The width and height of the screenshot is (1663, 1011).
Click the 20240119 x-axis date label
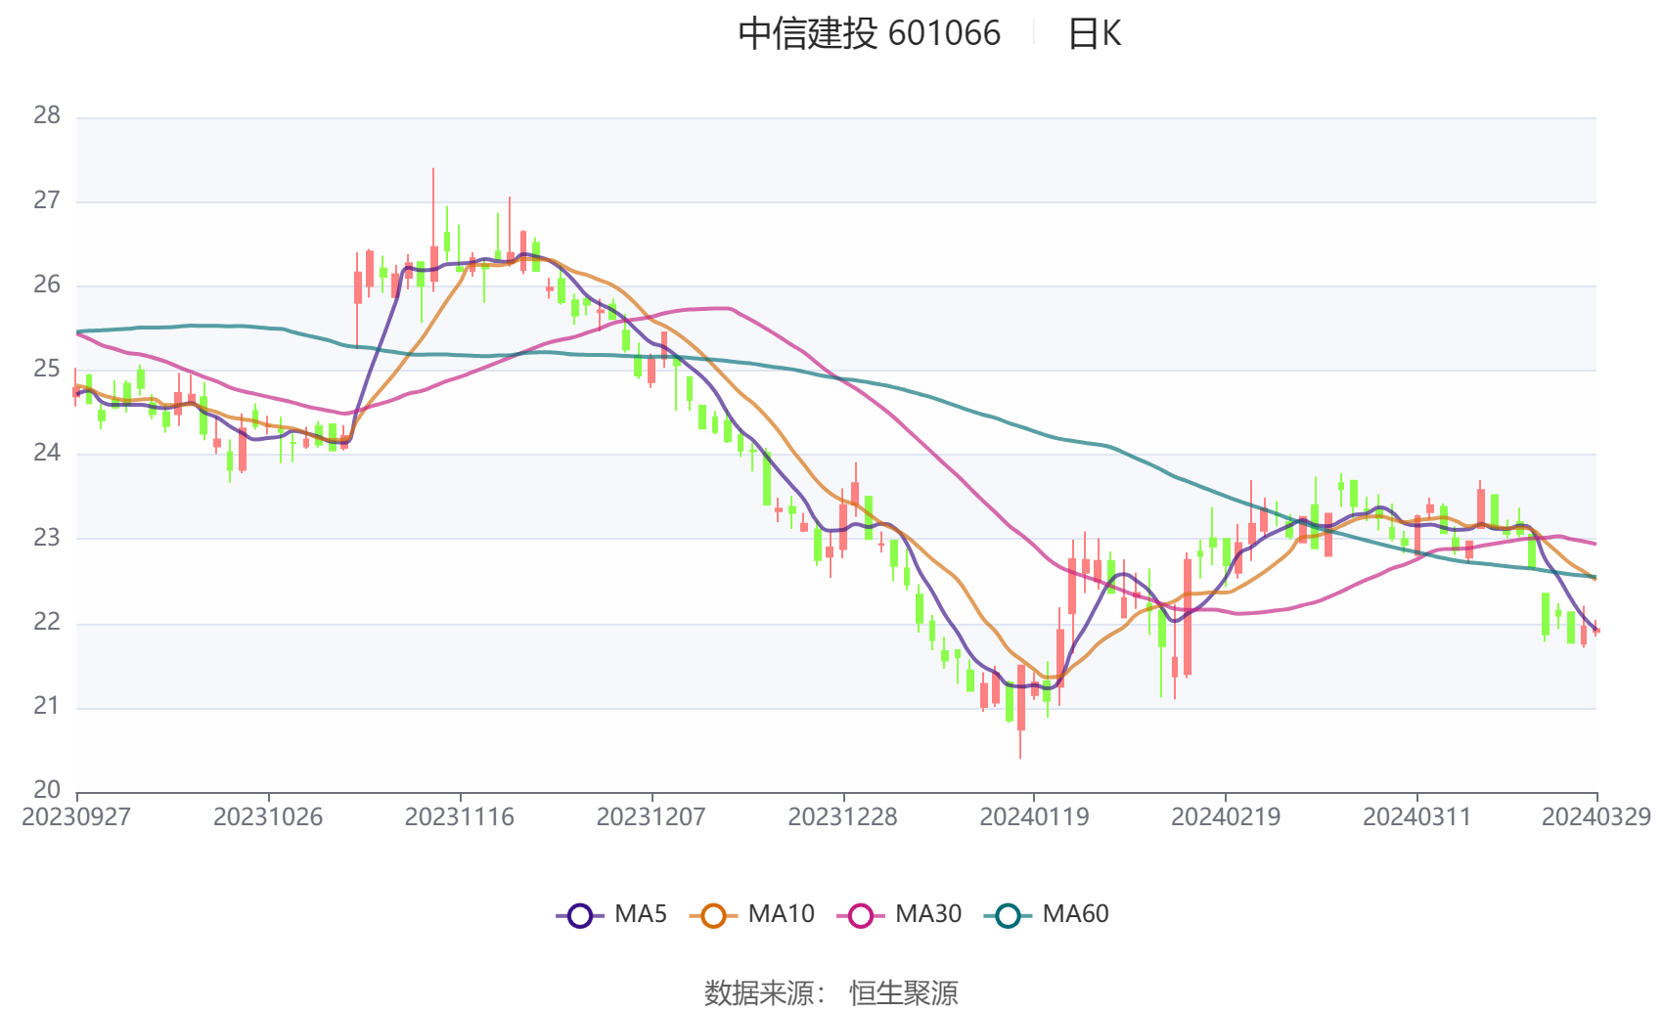[x=1034, y=817]
